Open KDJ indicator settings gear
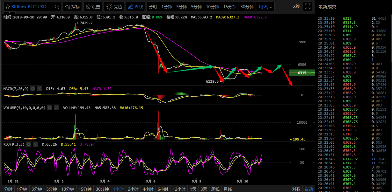 pyautogui.click(x=28, y=144)
